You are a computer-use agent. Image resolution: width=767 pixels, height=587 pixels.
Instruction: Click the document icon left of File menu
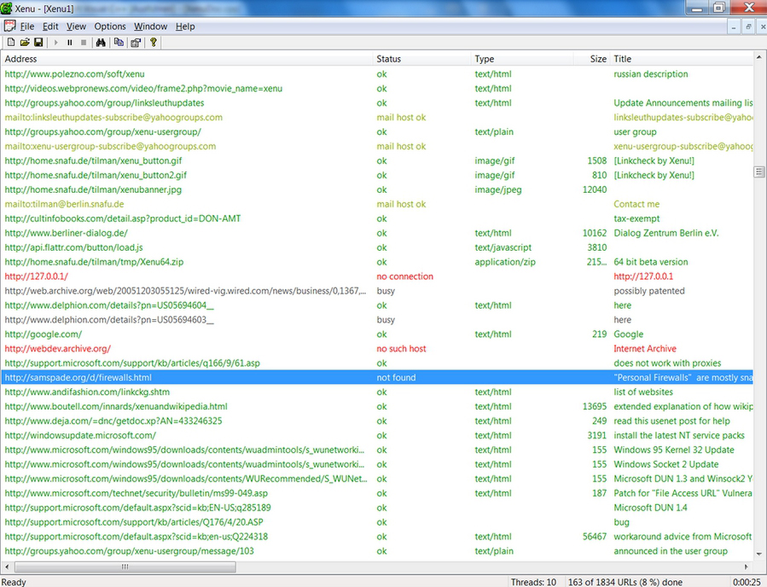click(x=9, y=26)
